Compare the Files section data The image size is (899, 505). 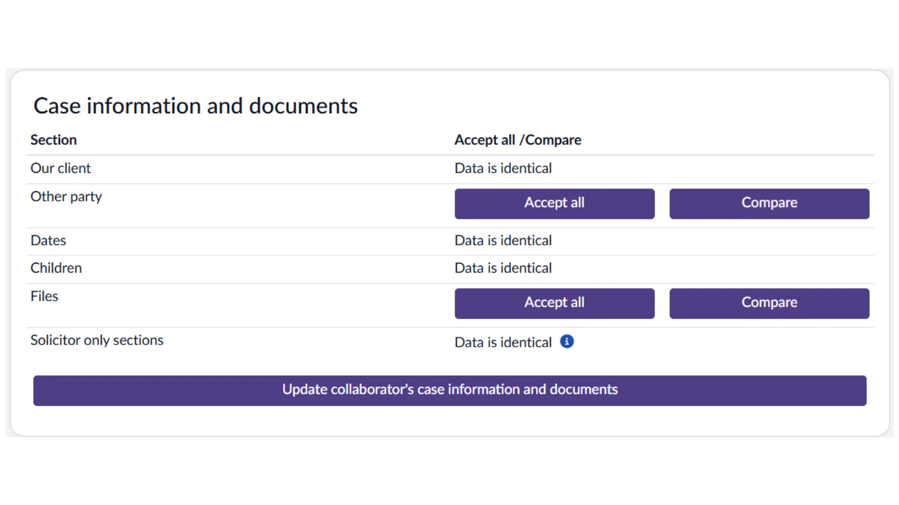click(769, 303)
